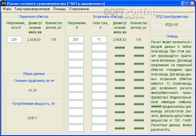Viewport: 196px width, 136px height.
Task: Click fourth-row secondary current input field
Action: (x=99, y=64)
